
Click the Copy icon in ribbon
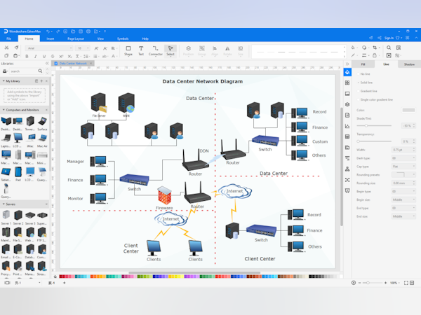[x=7, y=56]
